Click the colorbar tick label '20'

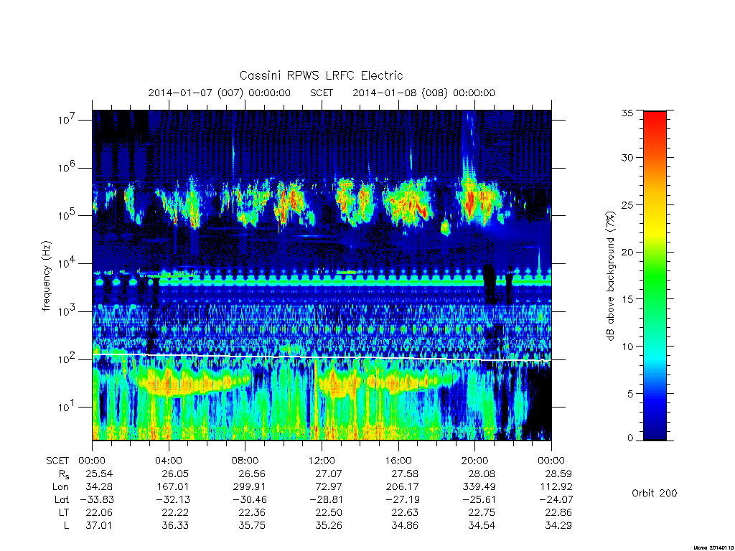click(x=627, y=252)
